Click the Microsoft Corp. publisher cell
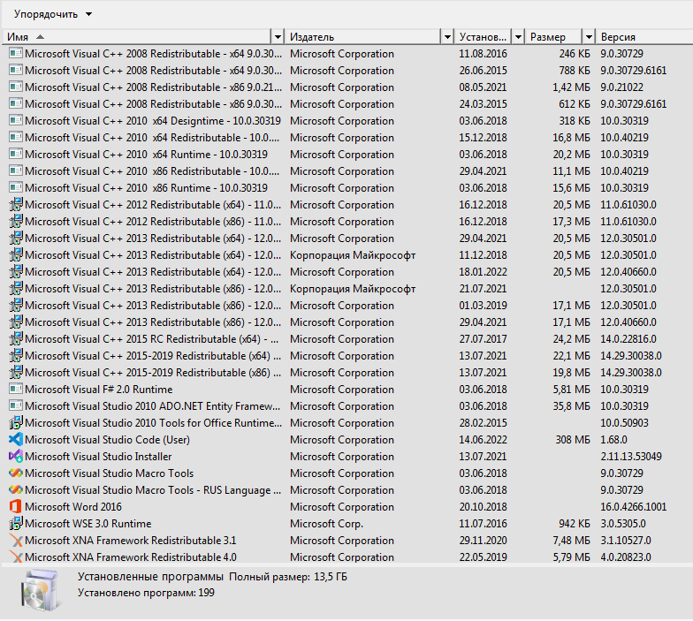693x621 pixels. pos(327,523)
